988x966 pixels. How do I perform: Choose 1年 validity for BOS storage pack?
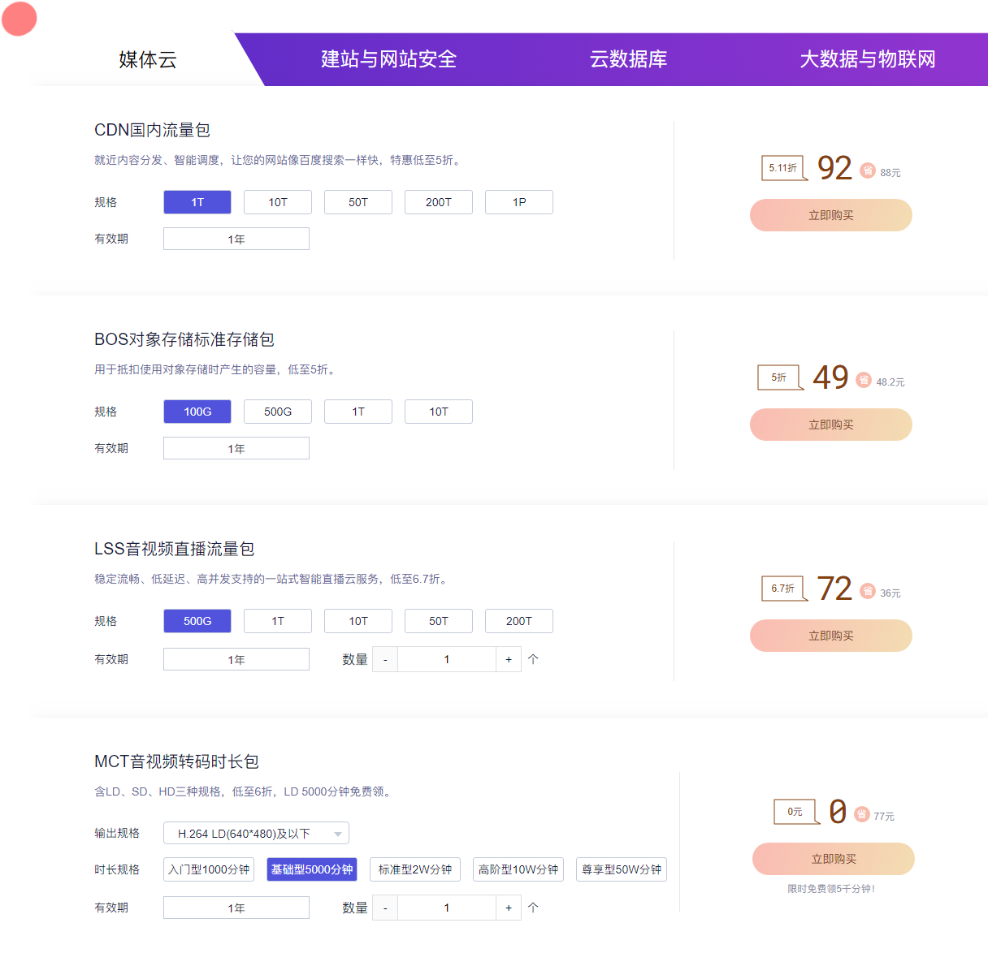[x=236, y=448]
